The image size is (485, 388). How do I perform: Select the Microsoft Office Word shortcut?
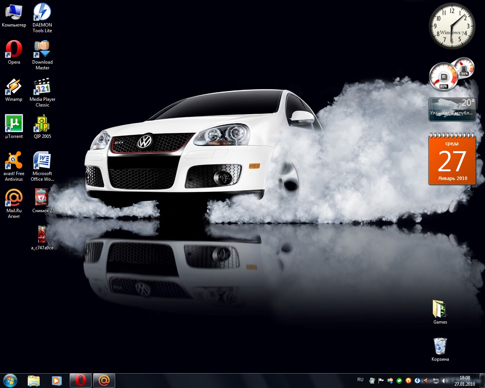(42, 161)
